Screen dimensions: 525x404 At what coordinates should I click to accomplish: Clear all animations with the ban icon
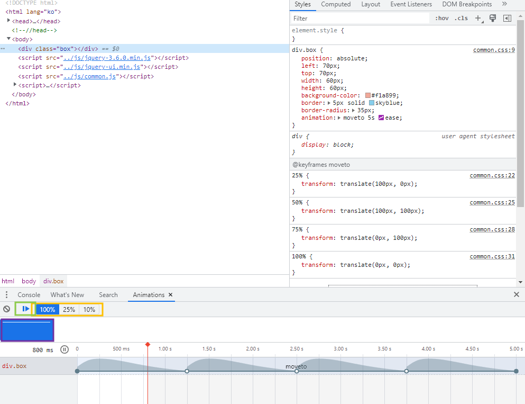click(6, 309)
